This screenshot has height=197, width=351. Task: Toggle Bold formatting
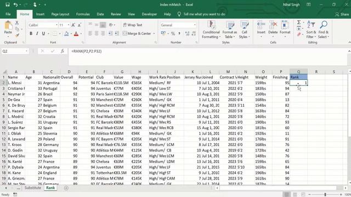31,33
